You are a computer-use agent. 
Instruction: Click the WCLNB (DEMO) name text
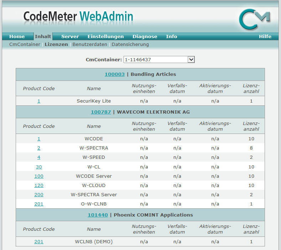(94, 242)
